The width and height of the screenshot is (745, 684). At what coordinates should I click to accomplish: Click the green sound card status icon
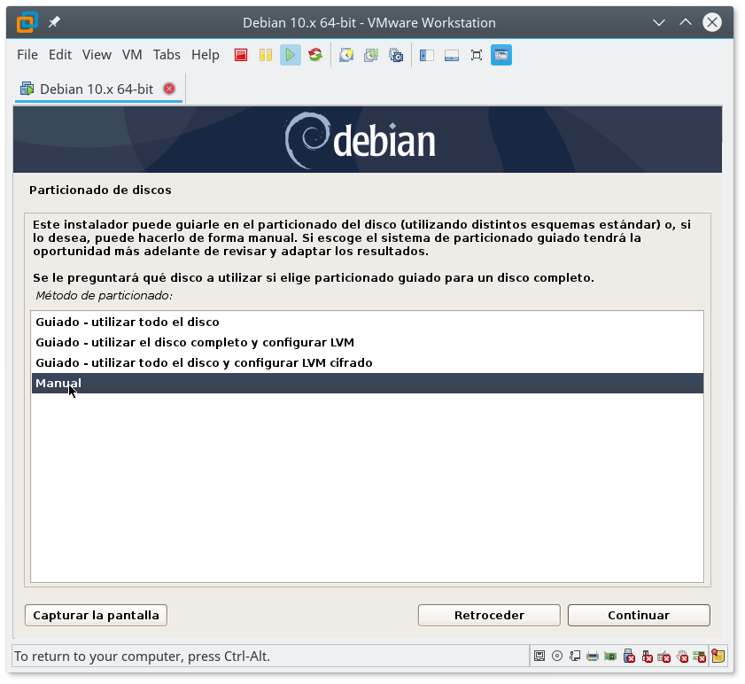click(x=610, y=657)
